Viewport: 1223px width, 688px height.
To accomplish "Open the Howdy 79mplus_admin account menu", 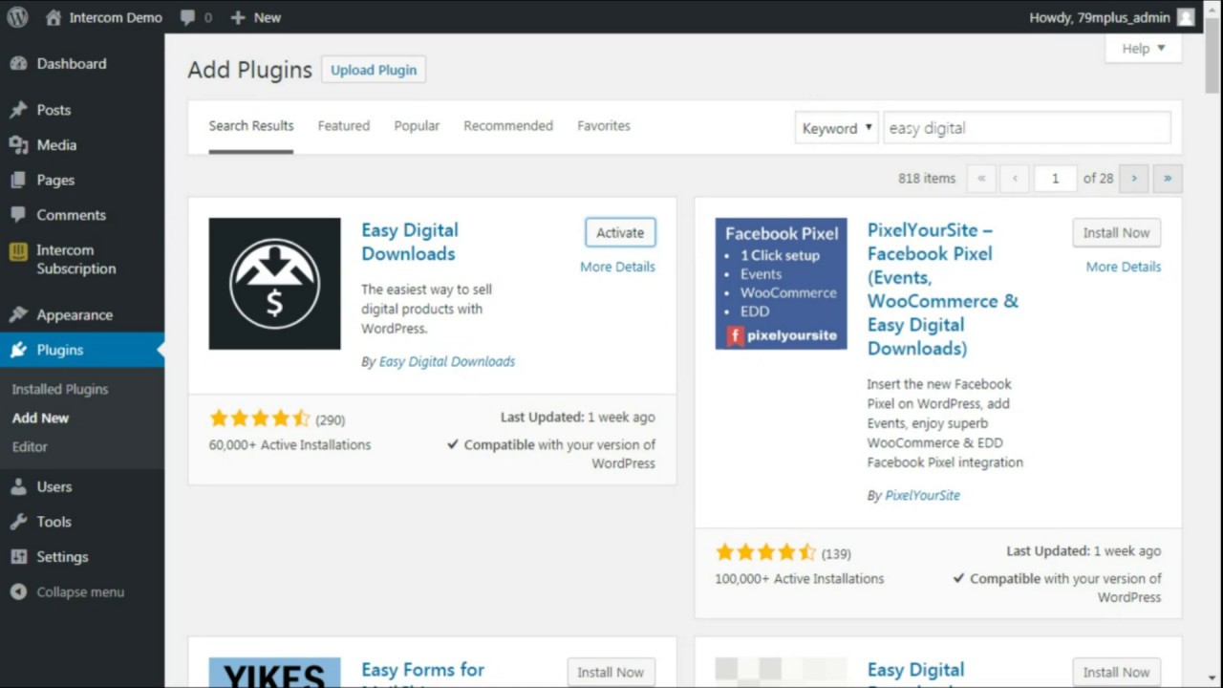I will pyautogui.click(x=1099, y=17).
